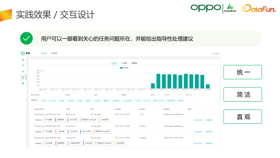The height and width of the screenshot is (158, 280).
Task: Click 添加白名单 for application 1048
Action: 198,143
